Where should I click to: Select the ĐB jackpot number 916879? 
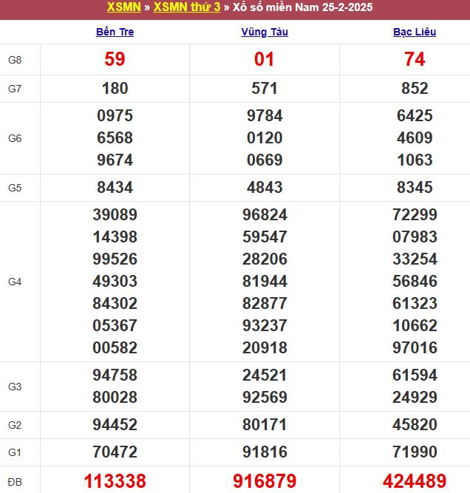click(x=265, y=481)
